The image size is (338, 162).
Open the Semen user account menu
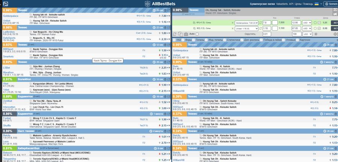point(331,4)
